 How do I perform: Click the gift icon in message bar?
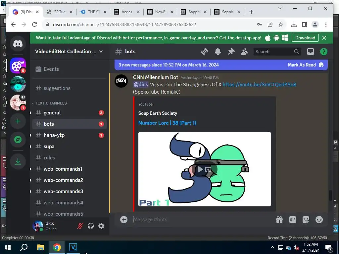(x=279, y=220)
